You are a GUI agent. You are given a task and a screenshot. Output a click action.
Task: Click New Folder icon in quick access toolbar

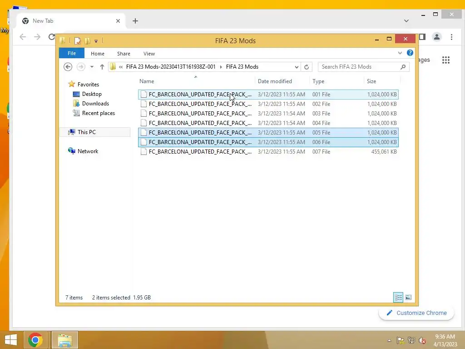click(x=87, y=40)
